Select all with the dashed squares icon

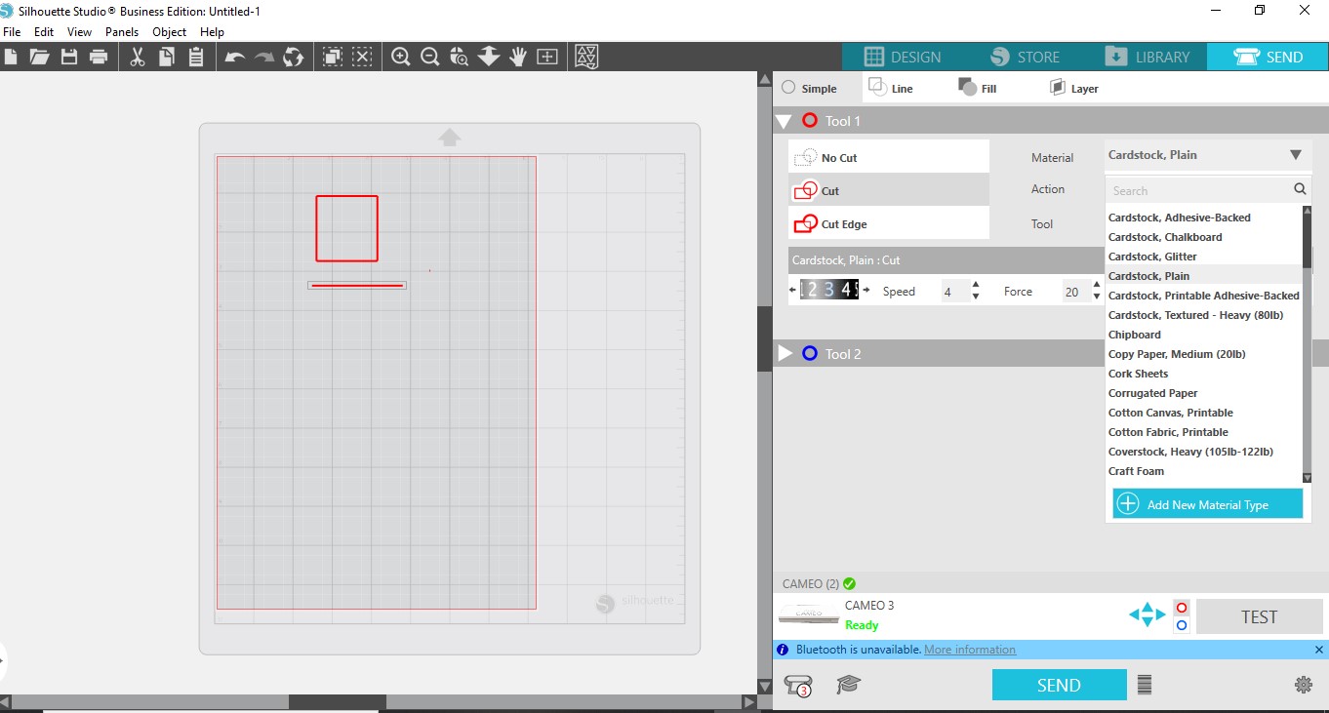333,57
